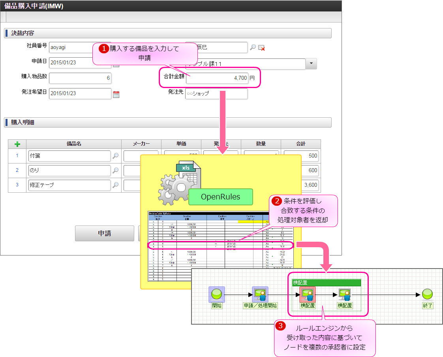Select the red highlighted 横配置 node
Image resolution: width=443 pixels, height=357 pixels.
[x=308, y=294]
